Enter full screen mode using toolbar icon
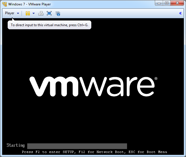The height and width of the screenshot is (157, 186). 49,13
